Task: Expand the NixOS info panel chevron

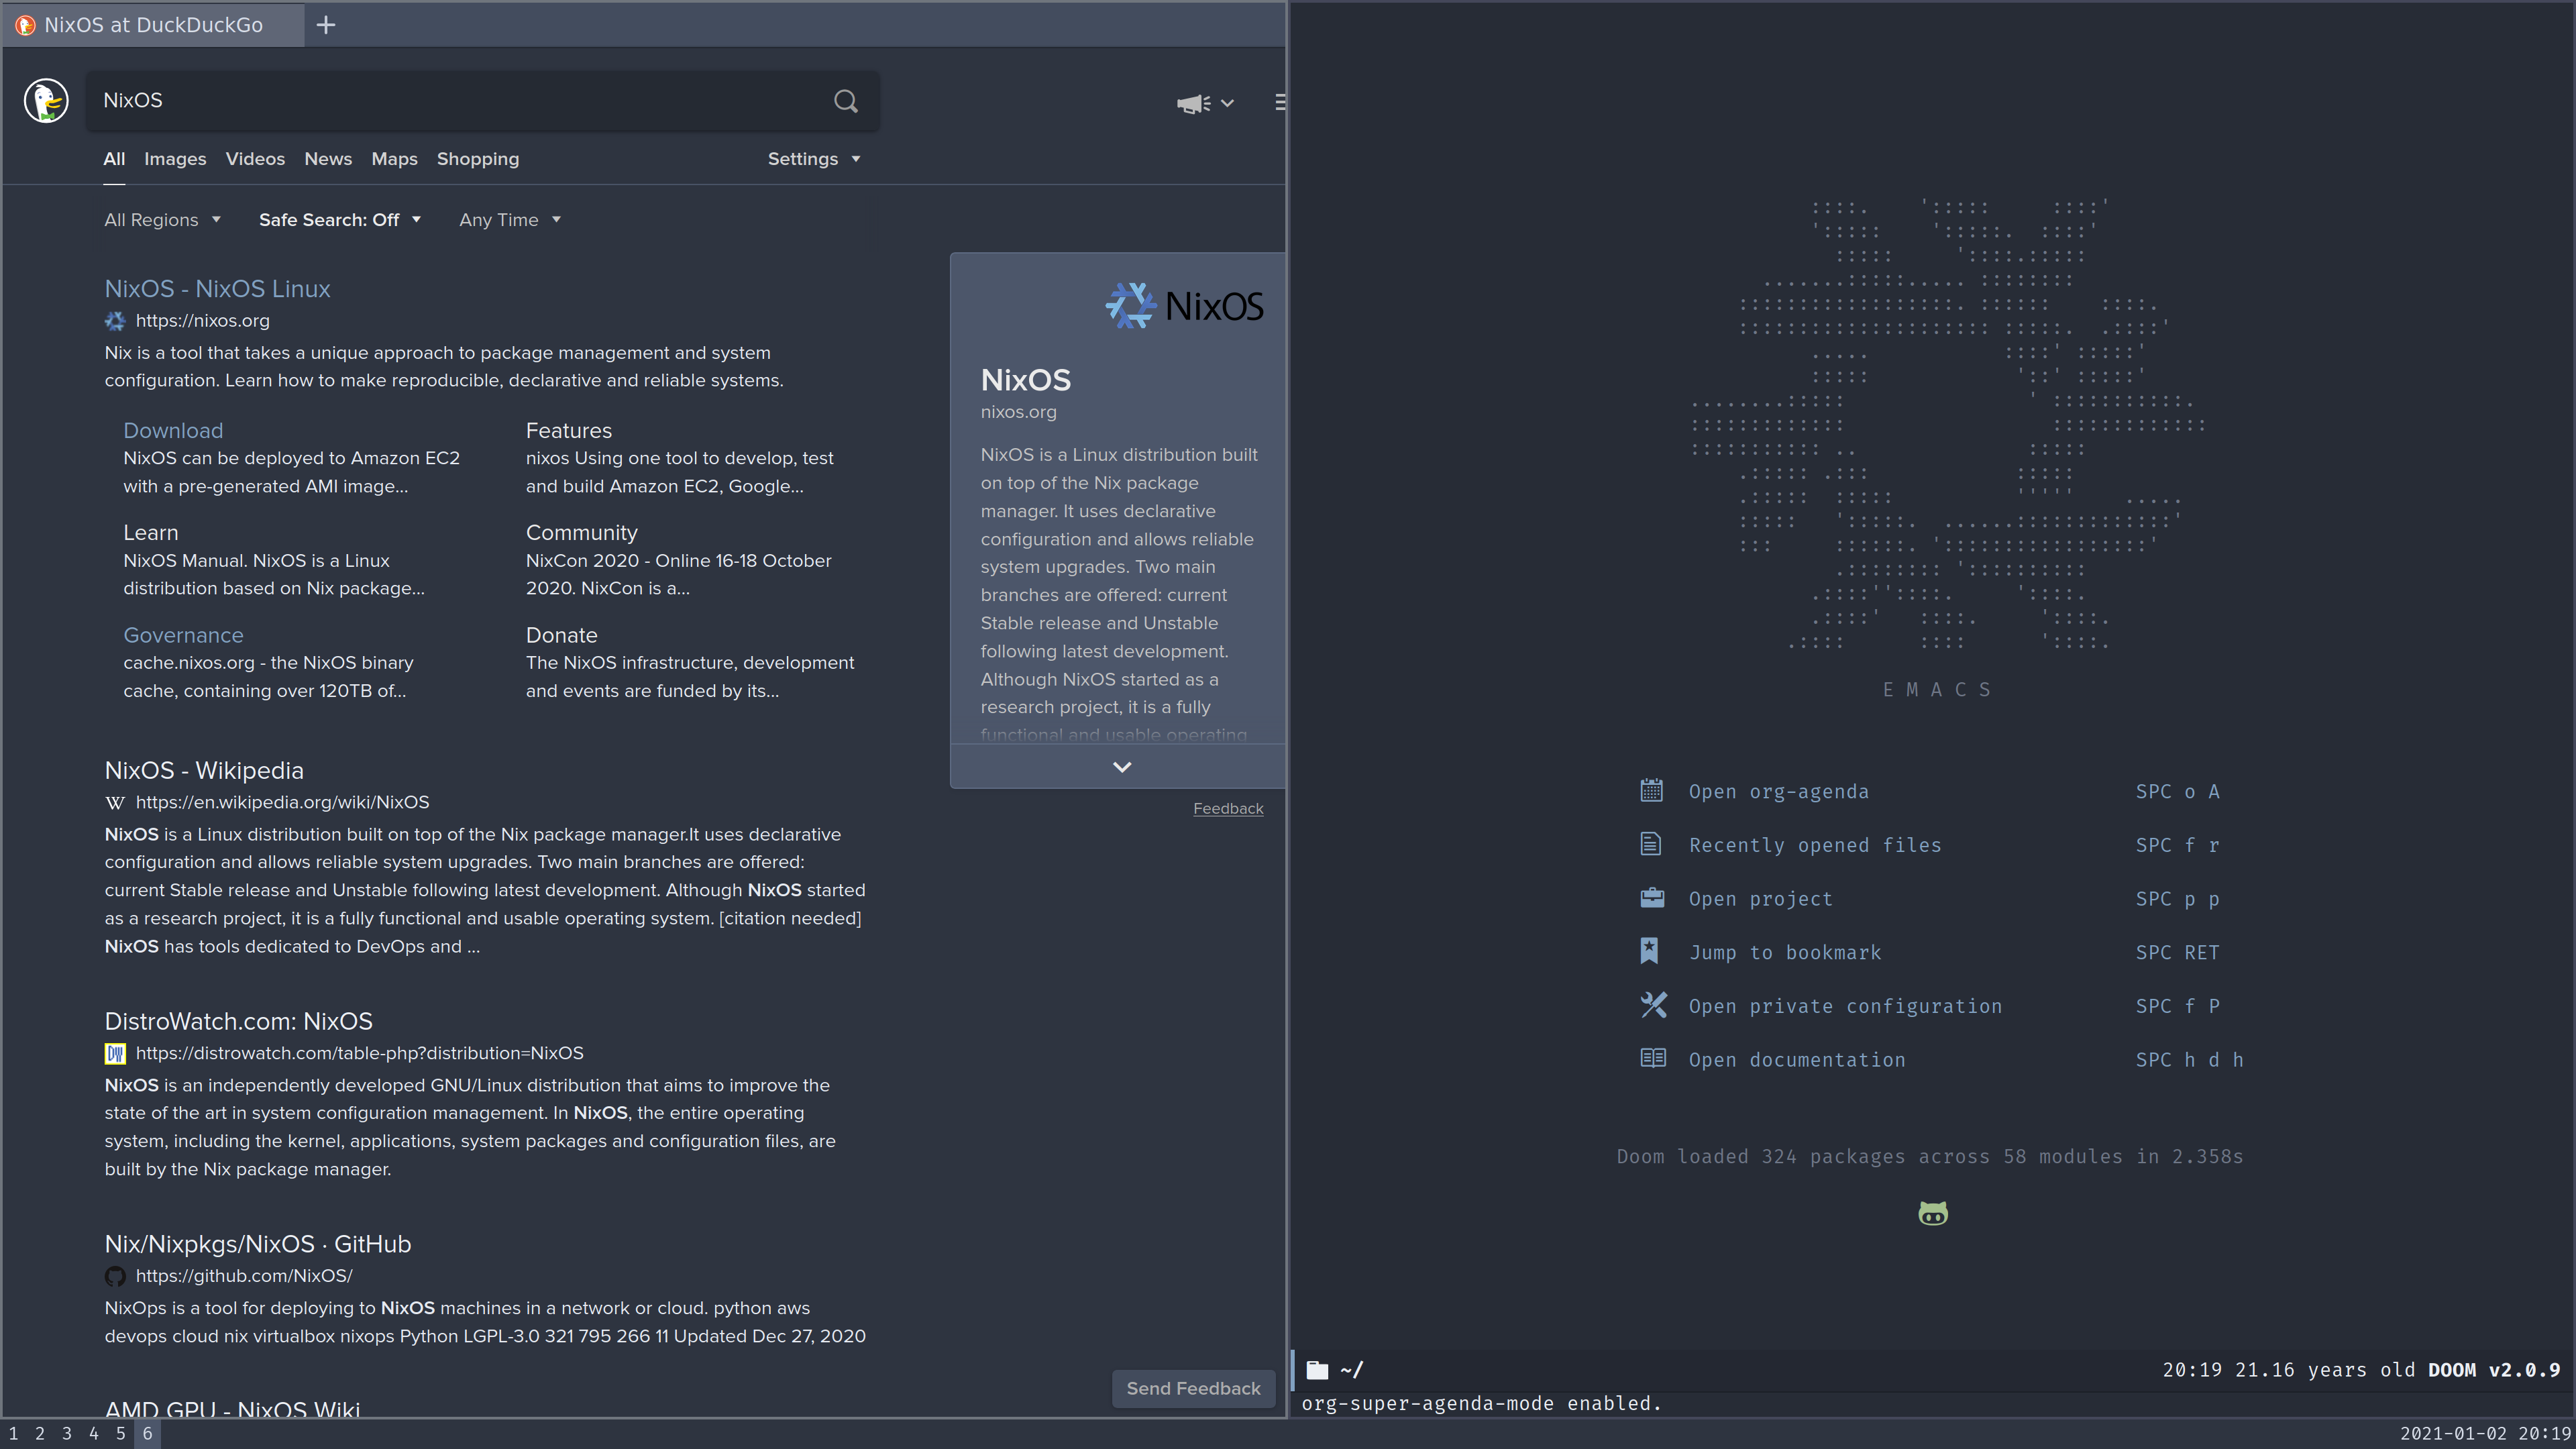Action: click(1121, 767)
